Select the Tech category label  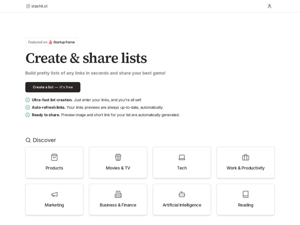tap(182, 168)
